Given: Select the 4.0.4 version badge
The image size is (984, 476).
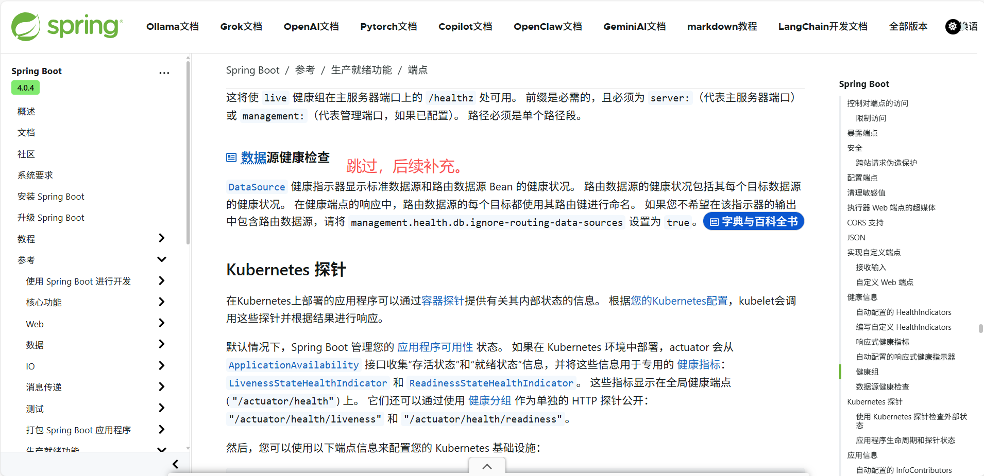Looking at the screenshot, I should 25,87.
